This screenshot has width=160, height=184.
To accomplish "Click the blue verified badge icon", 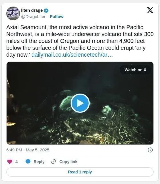I will pos(46,11).
